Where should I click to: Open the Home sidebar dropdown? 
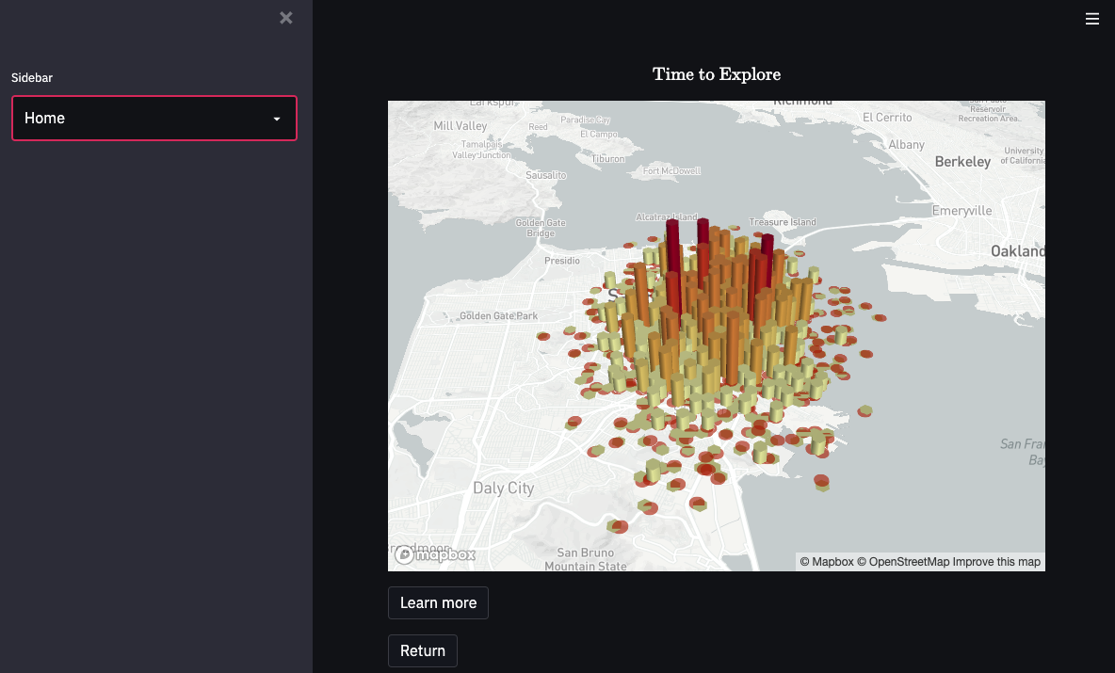click(154, 118)
